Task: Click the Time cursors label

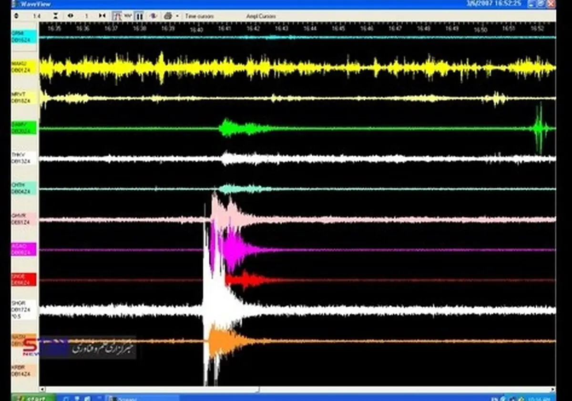Action: (x=199, y=16)
